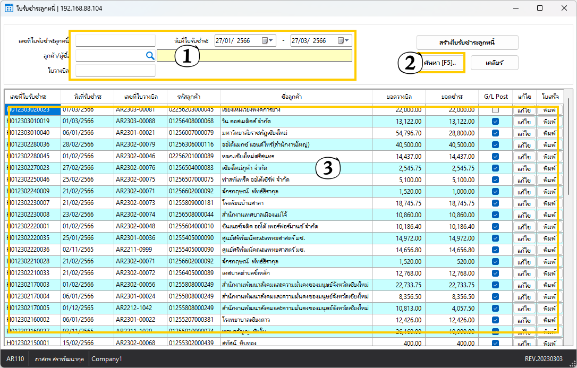
Task: Click the วันที่รับชำระ column header
Action: [88, 97]
